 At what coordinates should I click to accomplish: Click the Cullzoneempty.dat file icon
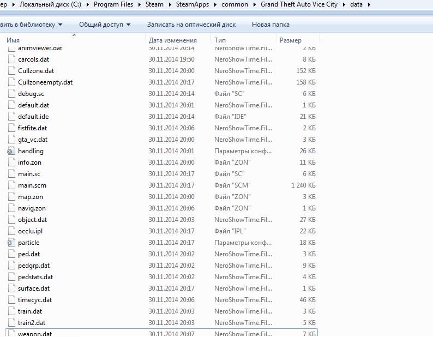click(11, 82)
